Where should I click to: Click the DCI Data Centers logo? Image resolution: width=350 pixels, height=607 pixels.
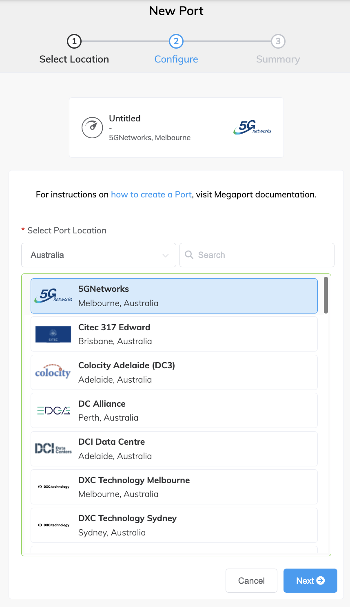[x=53, y=448]
